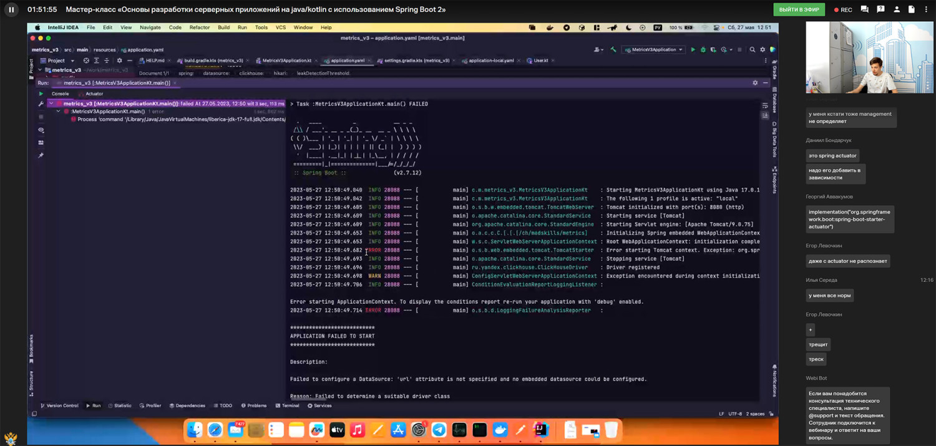Hide the Project panel with minus icon

[x=129, y=61]
